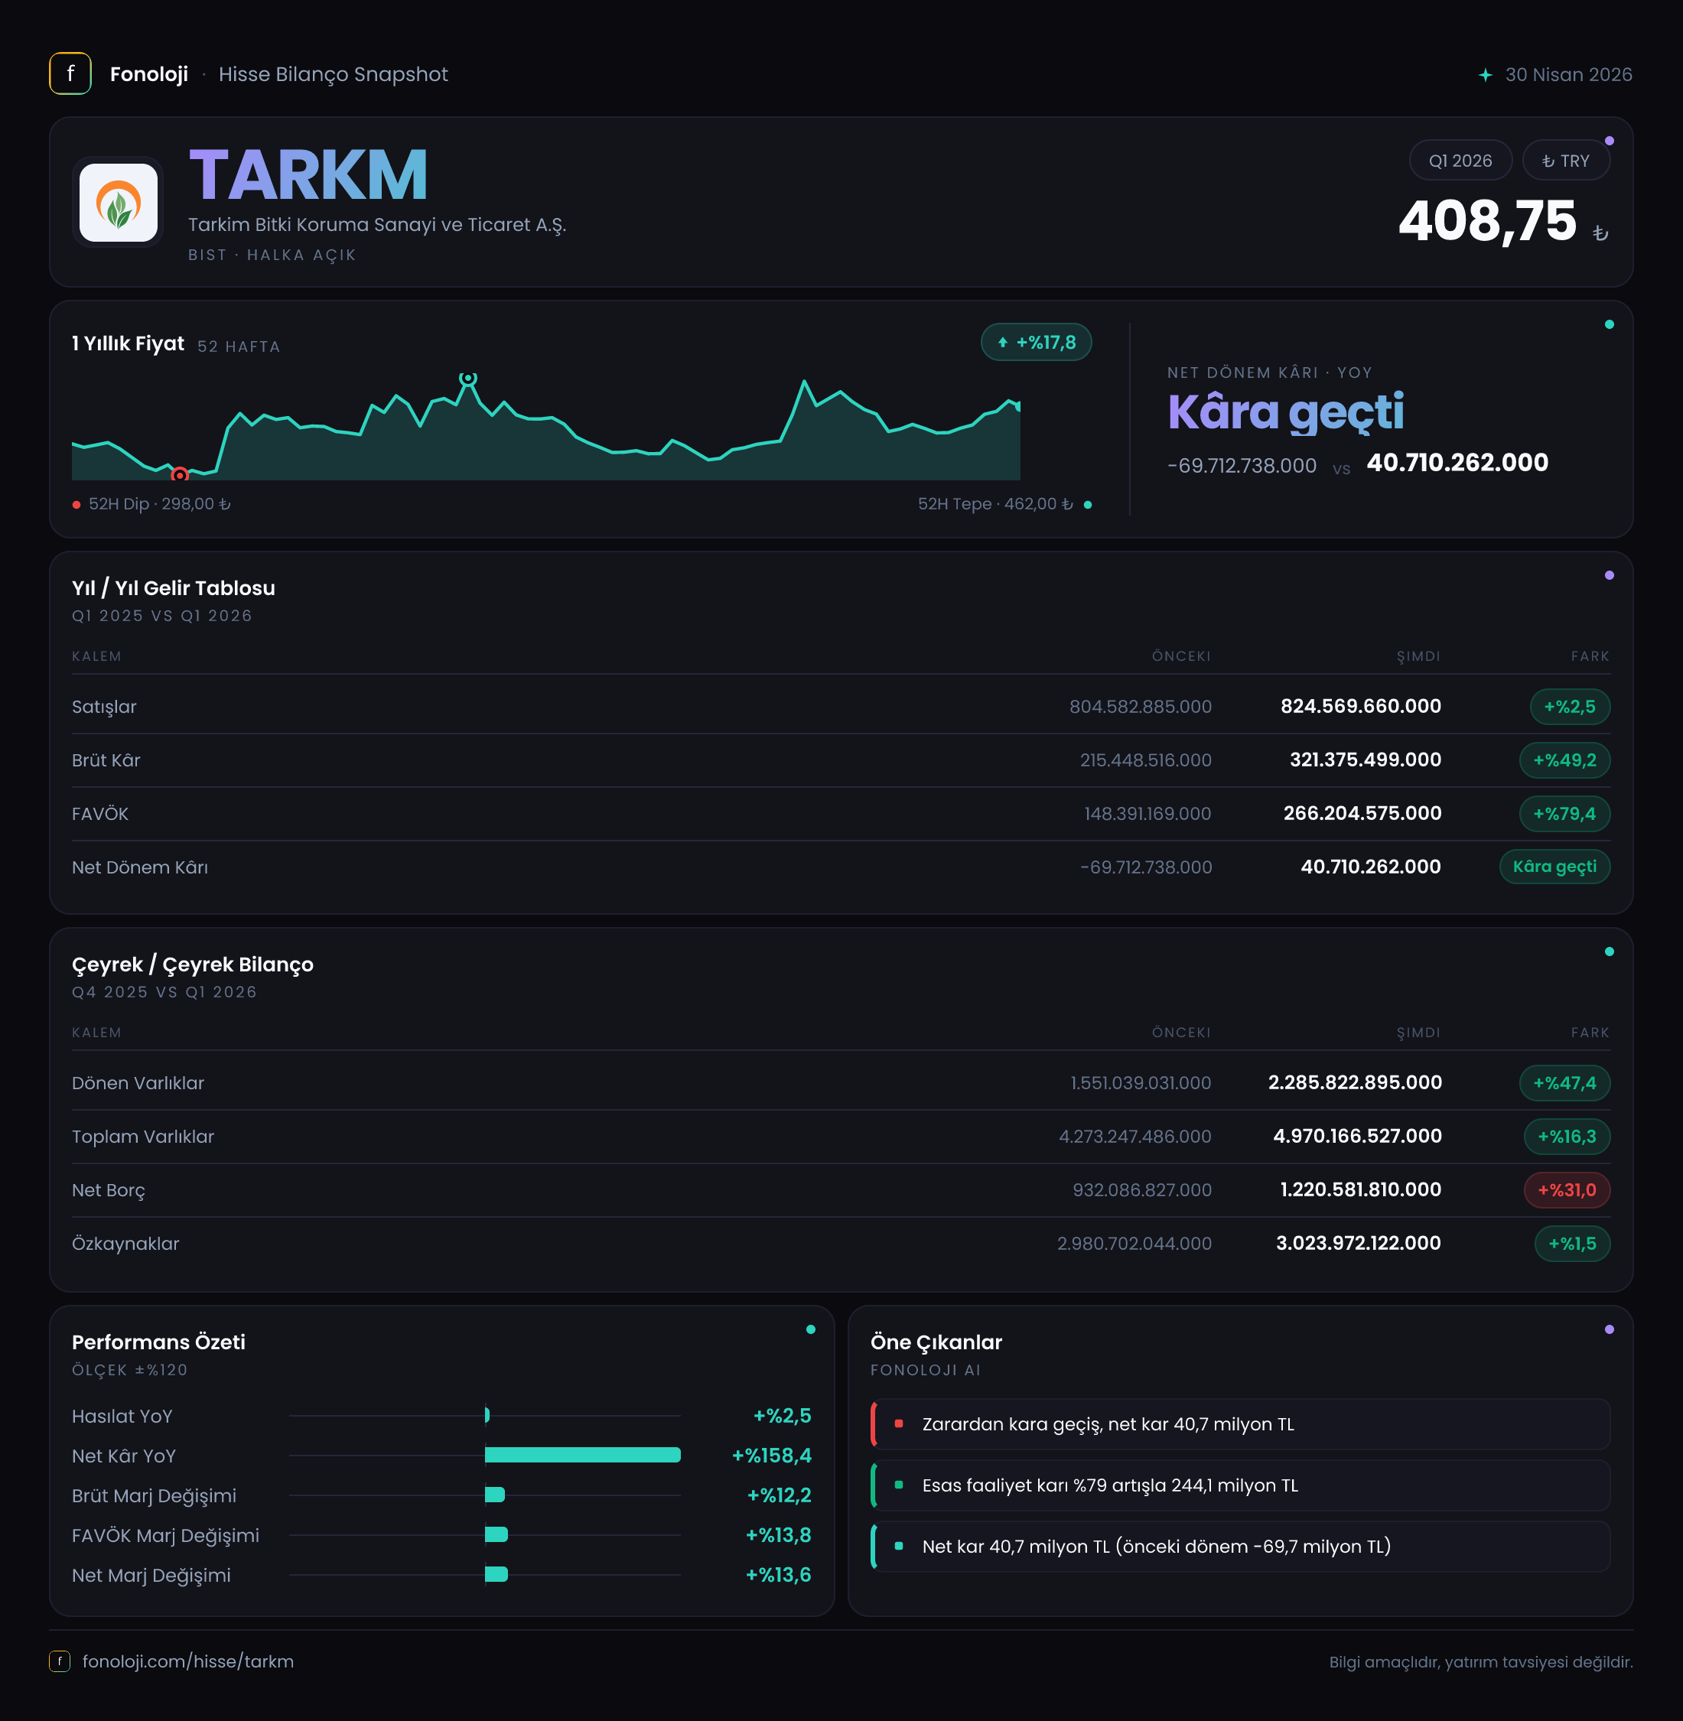The image size is (1683, 1721).
Task: Click the "Yıl / Yıl Gelir Tablosu" heading
Action: point(173,587)
